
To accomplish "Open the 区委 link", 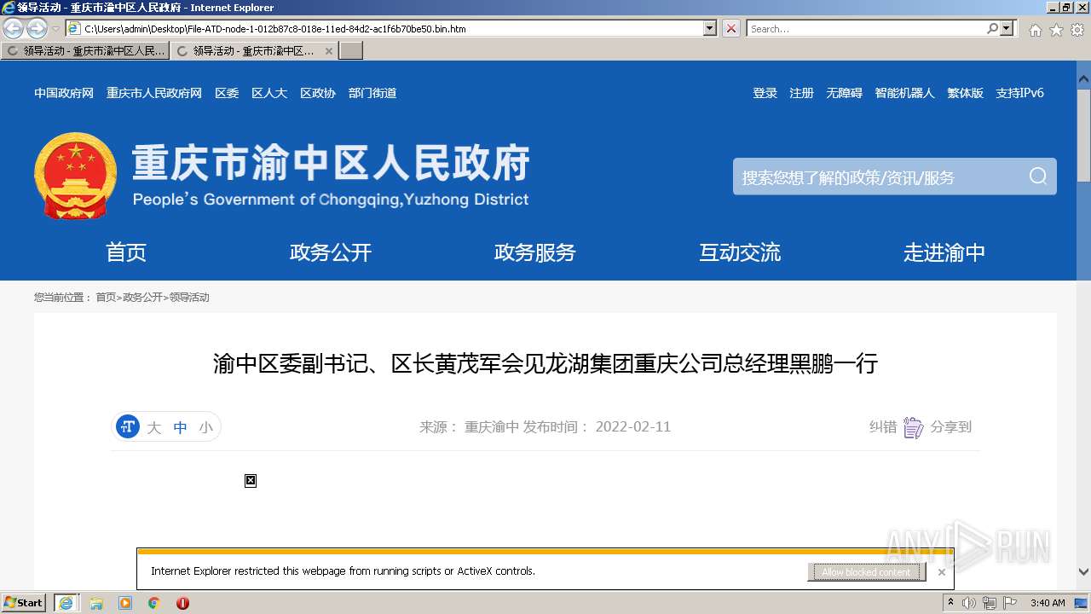I will click(227, 93).
